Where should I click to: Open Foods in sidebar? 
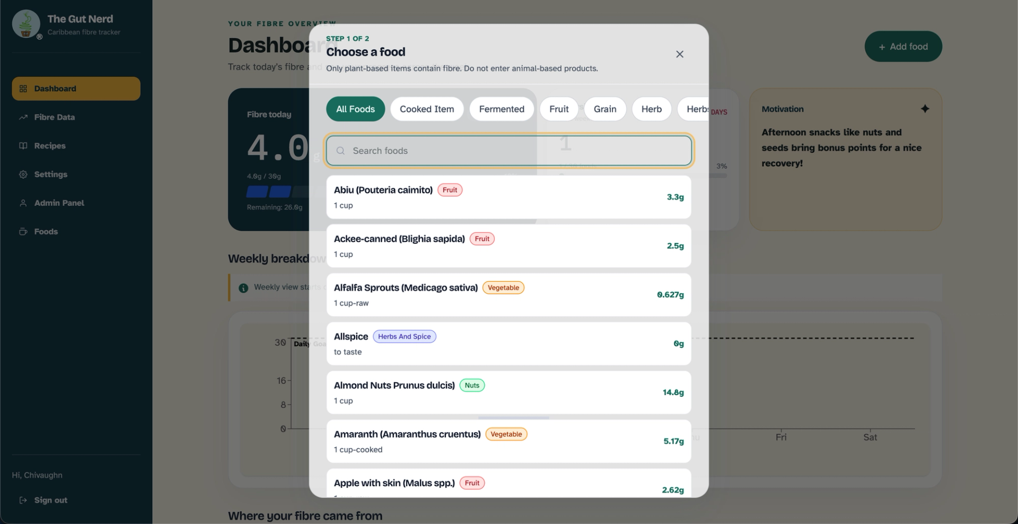[x=76, y=232]
